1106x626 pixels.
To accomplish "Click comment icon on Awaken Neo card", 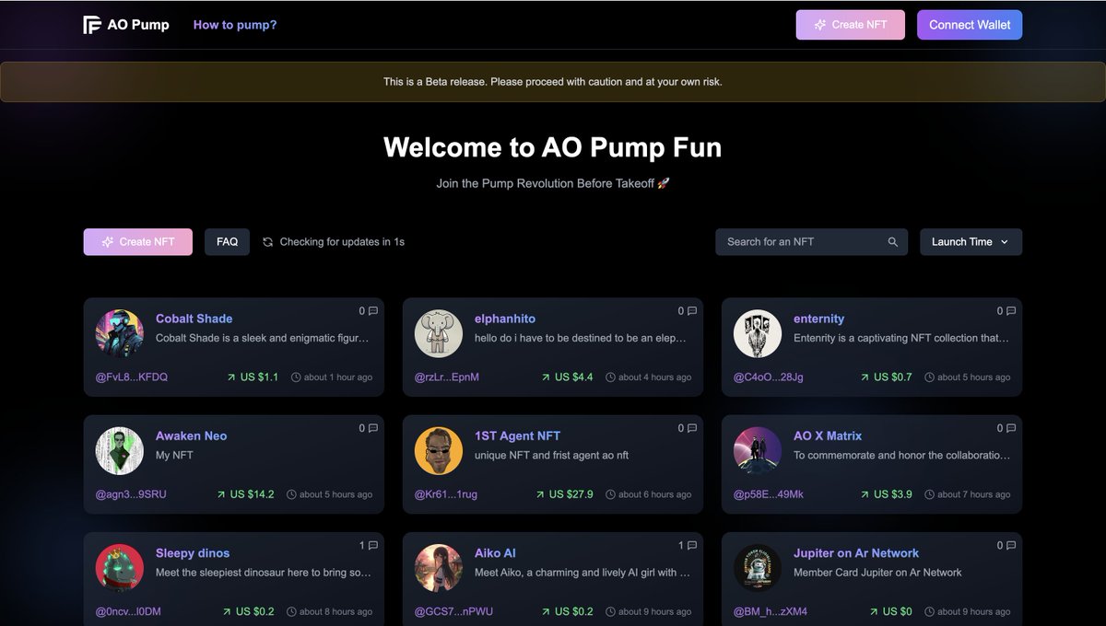I will (373, 428).
